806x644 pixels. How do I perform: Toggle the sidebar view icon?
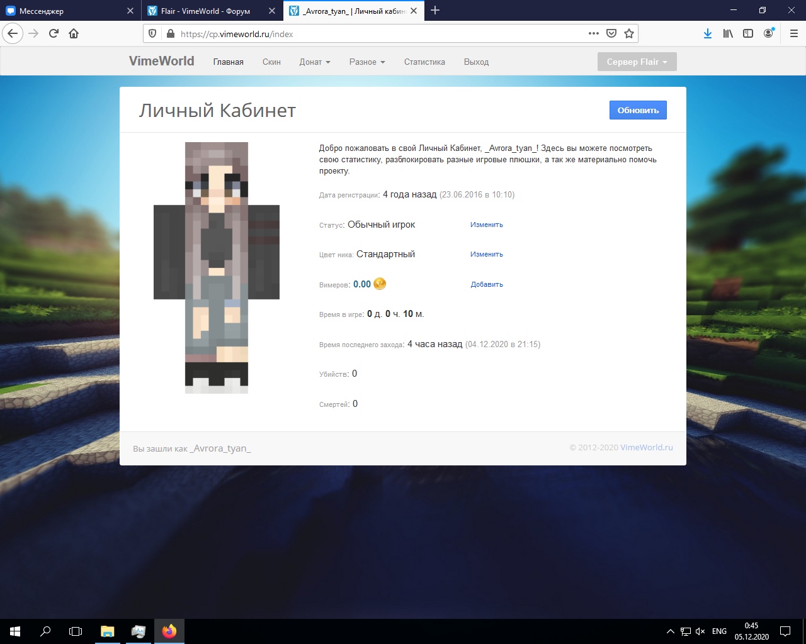(748, 34)
